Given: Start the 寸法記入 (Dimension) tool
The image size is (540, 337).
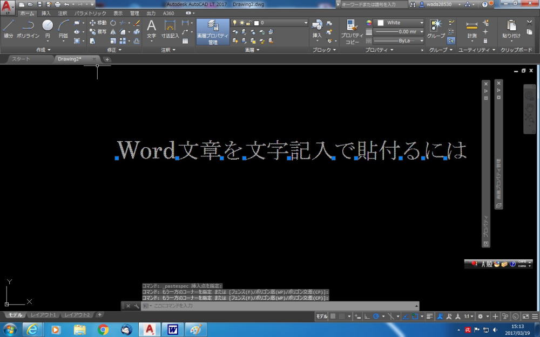Looking at the screenshot, I should tap(170, 29).
